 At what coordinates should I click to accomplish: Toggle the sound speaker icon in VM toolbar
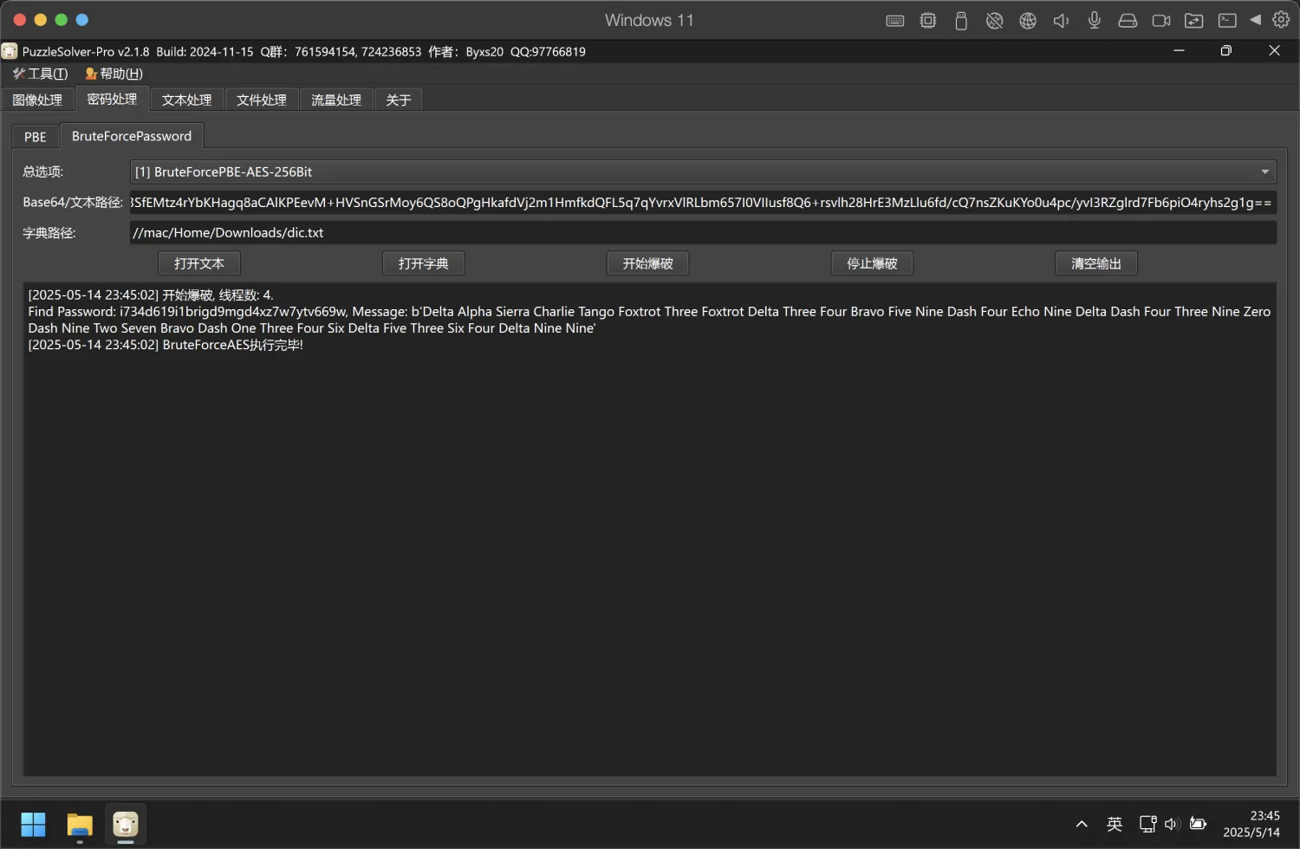[1061, 20]
